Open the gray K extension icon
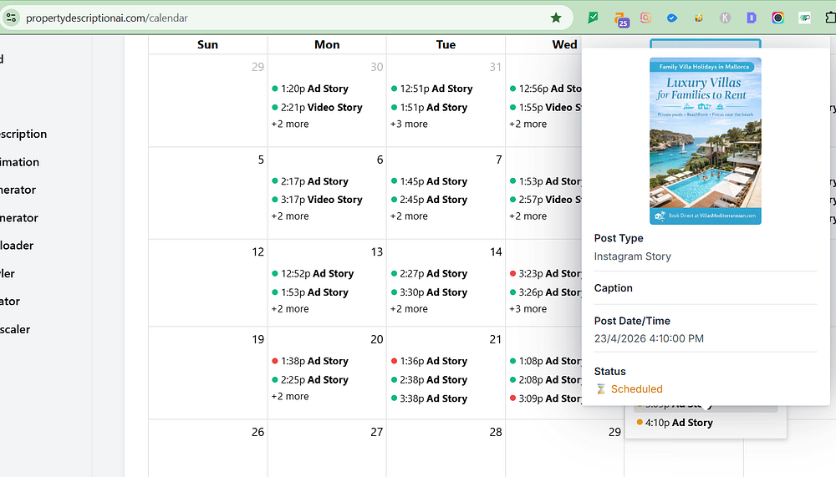This screenshot has width=836, height=477. (x=725, y=18)
